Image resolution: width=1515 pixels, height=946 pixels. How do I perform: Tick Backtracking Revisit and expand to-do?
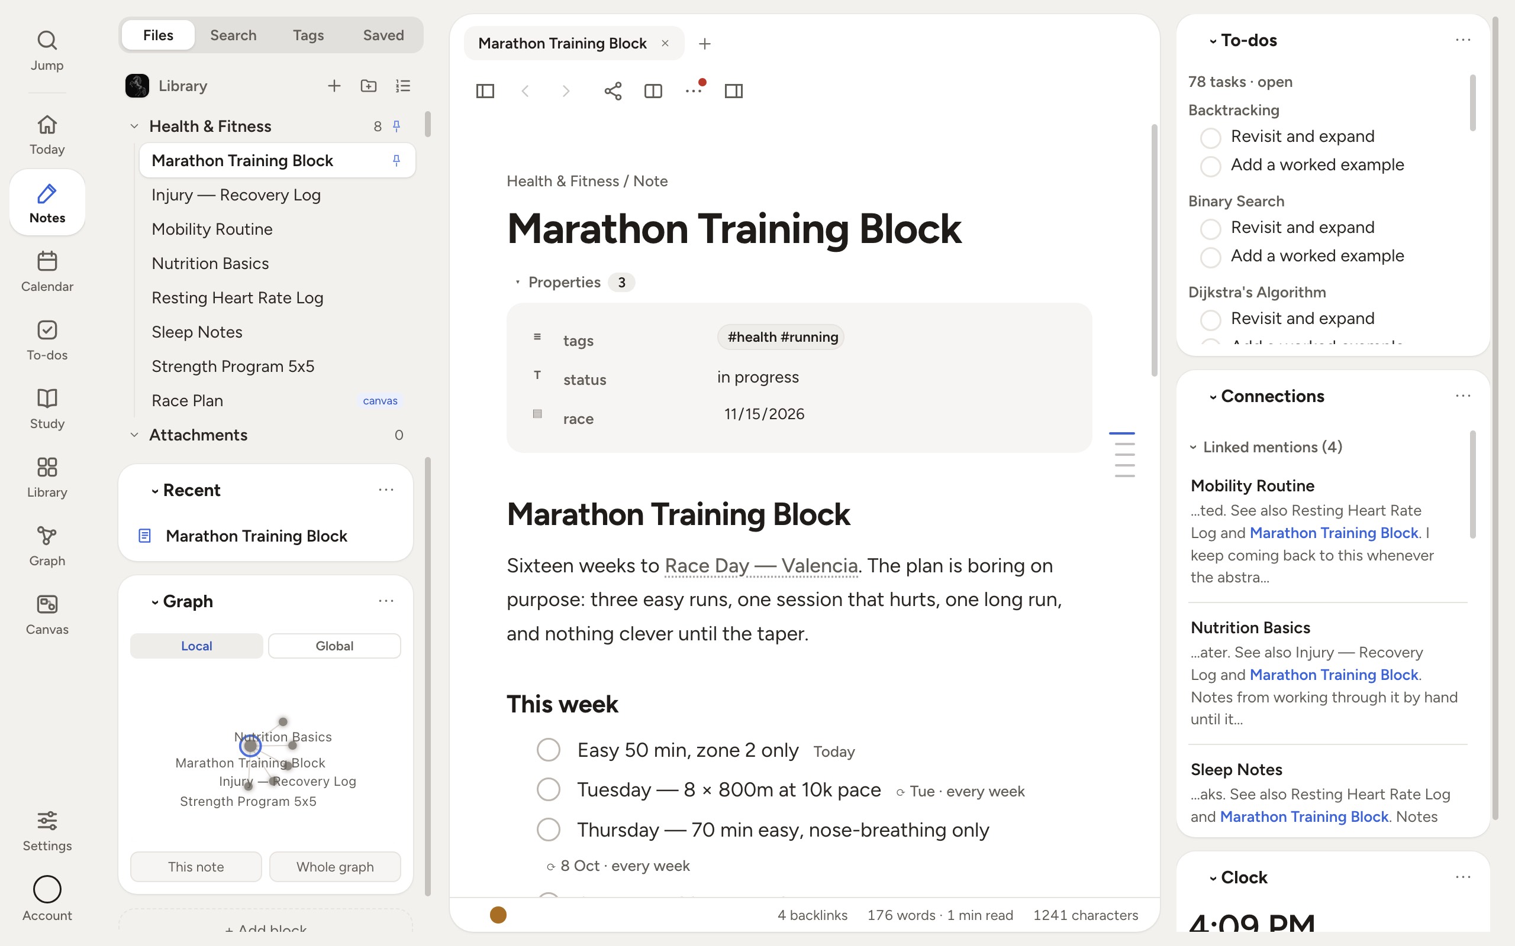[1210, 138]
